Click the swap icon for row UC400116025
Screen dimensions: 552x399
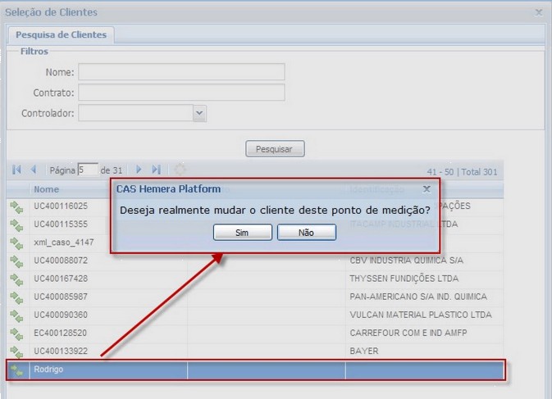[16, 208]
